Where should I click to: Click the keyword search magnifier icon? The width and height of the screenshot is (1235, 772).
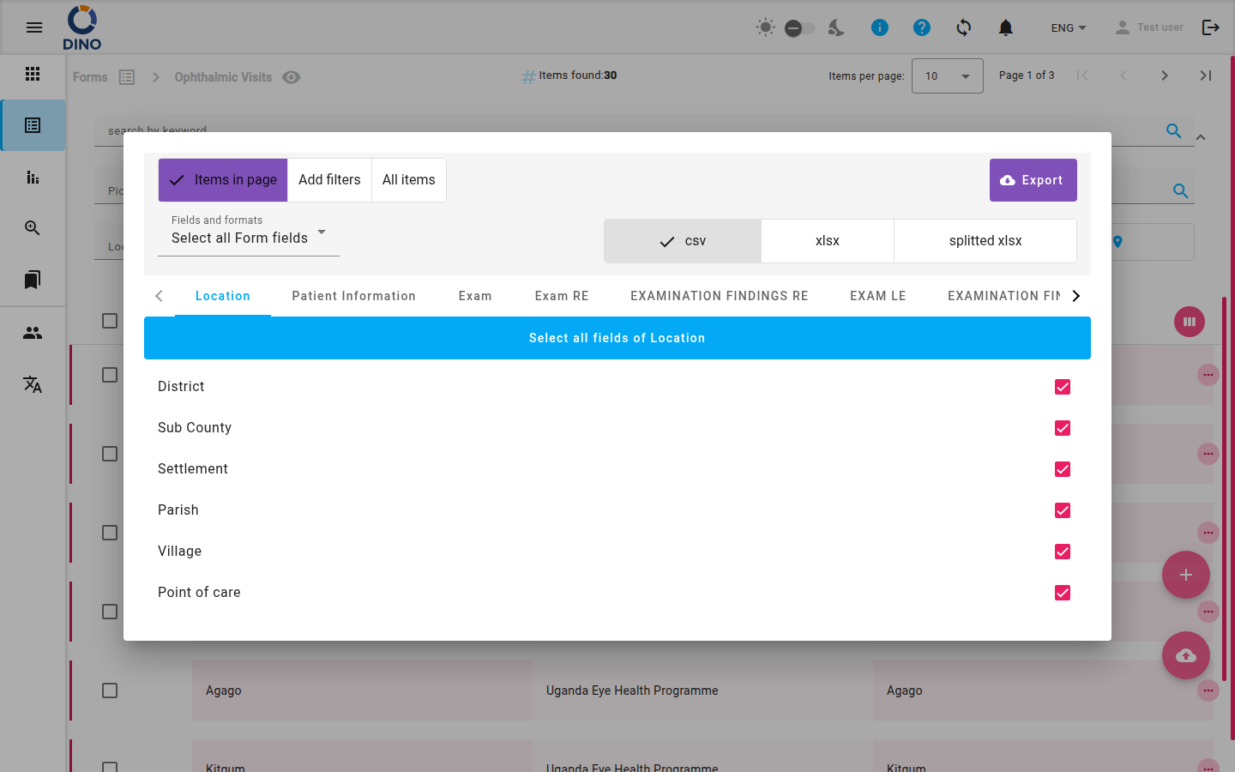(1174, 130)
